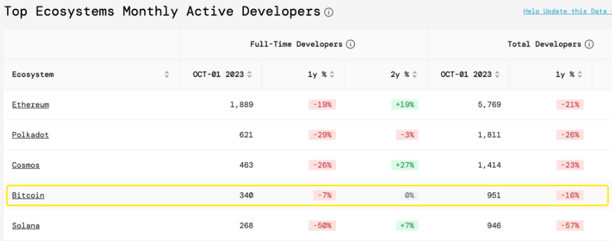This screenshot has height=241, width=612.
Task: Sort Total Developers OCT-01 2023 arrows
Action: click(497, 74)
